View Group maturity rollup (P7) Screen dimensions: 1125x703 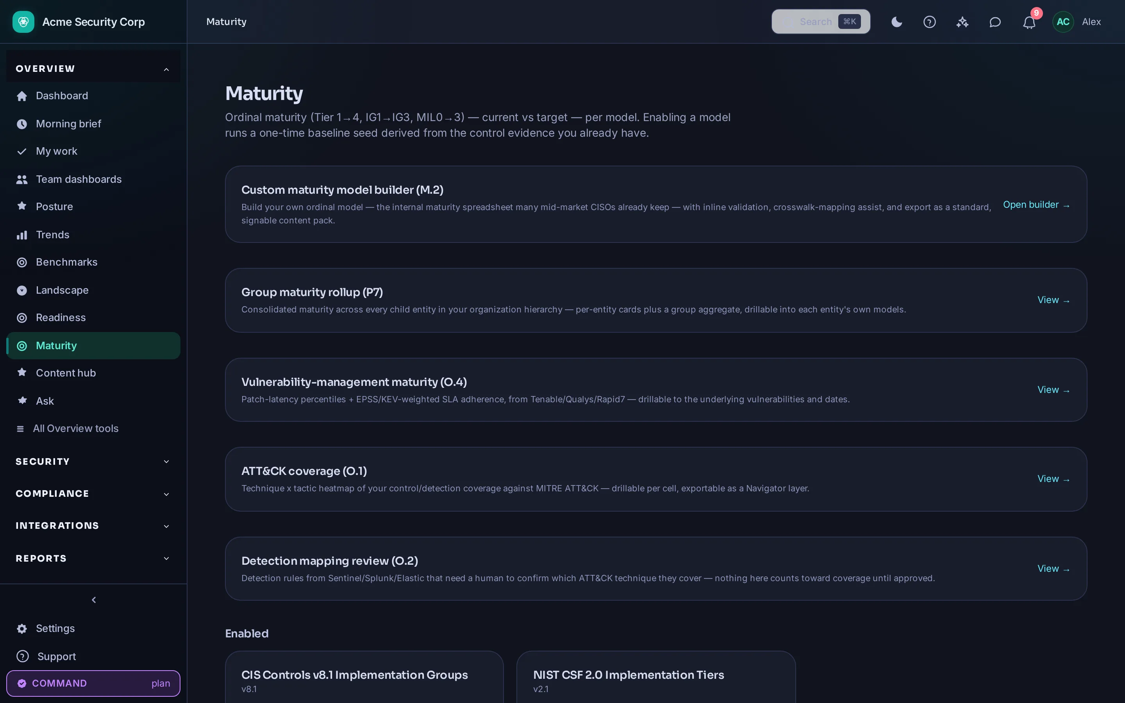pos(1054,300)
